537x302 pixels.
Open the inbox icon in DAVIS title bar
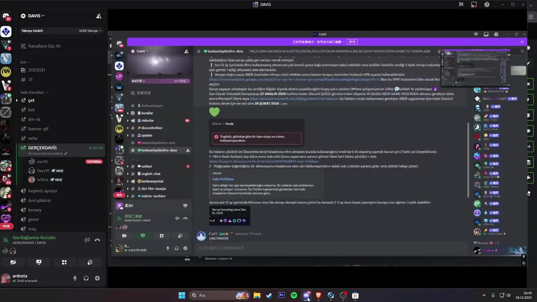(x=474, y=5)
